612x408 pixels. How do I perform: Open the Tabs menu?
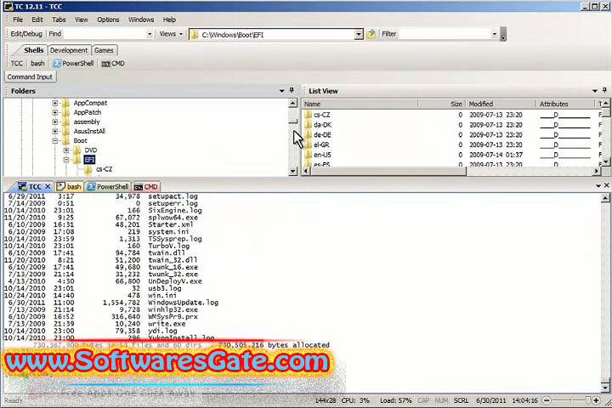(59, 20)
